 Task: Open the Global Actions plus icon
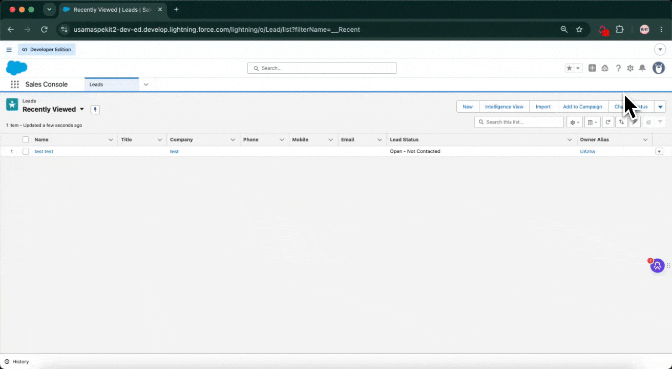(x=592, y=68)
